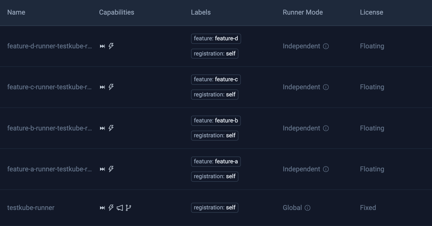Open the feature-d-runner-testkube runner
432x226 pixels.
click(49, 46)
